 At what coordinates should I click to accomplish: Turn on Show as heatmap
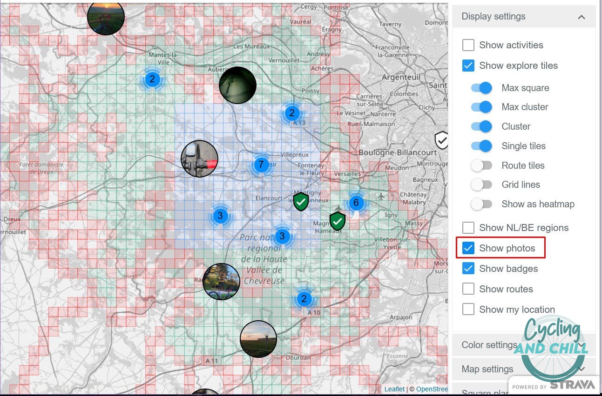pos(482,204)
